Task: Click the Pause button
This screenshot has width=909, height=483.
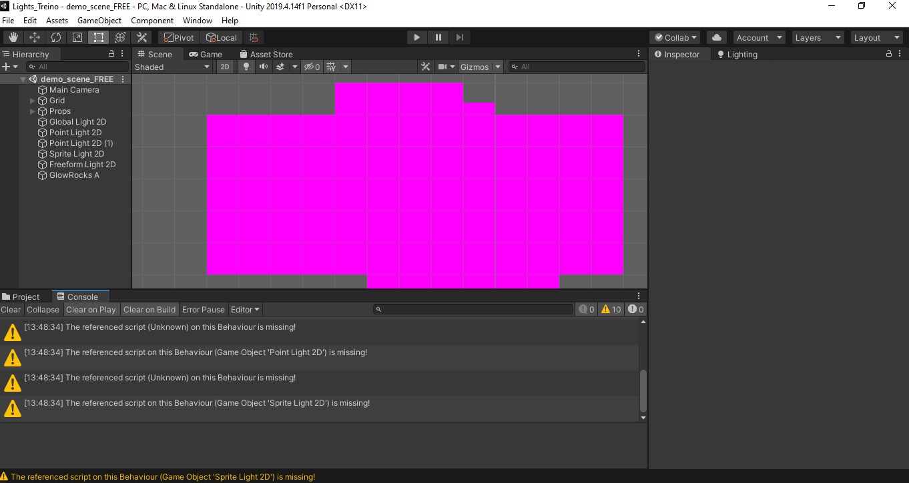Action: pyautogui.click(x=438, y=37)
